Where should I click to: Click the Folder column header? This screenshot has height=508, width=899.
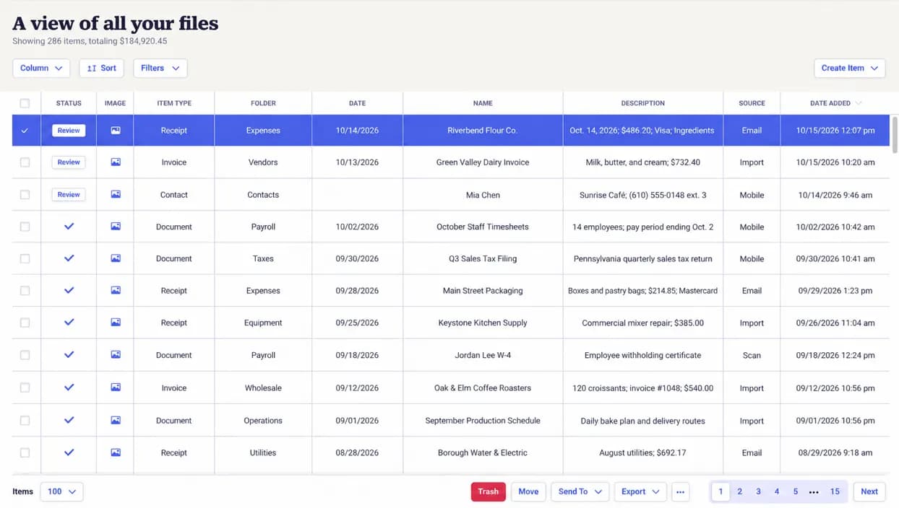point(263,103)
